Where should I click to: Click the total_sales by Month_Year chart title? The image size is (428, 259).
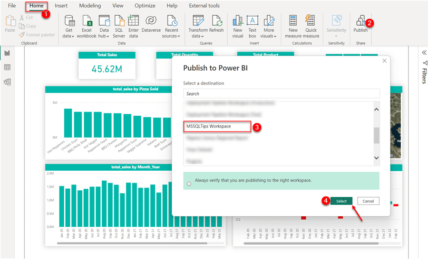[x=136, y=167]
